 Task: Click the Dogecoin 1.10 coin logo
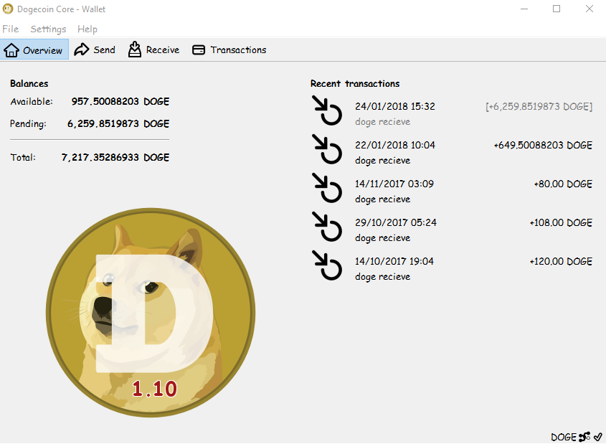[151, 312]
